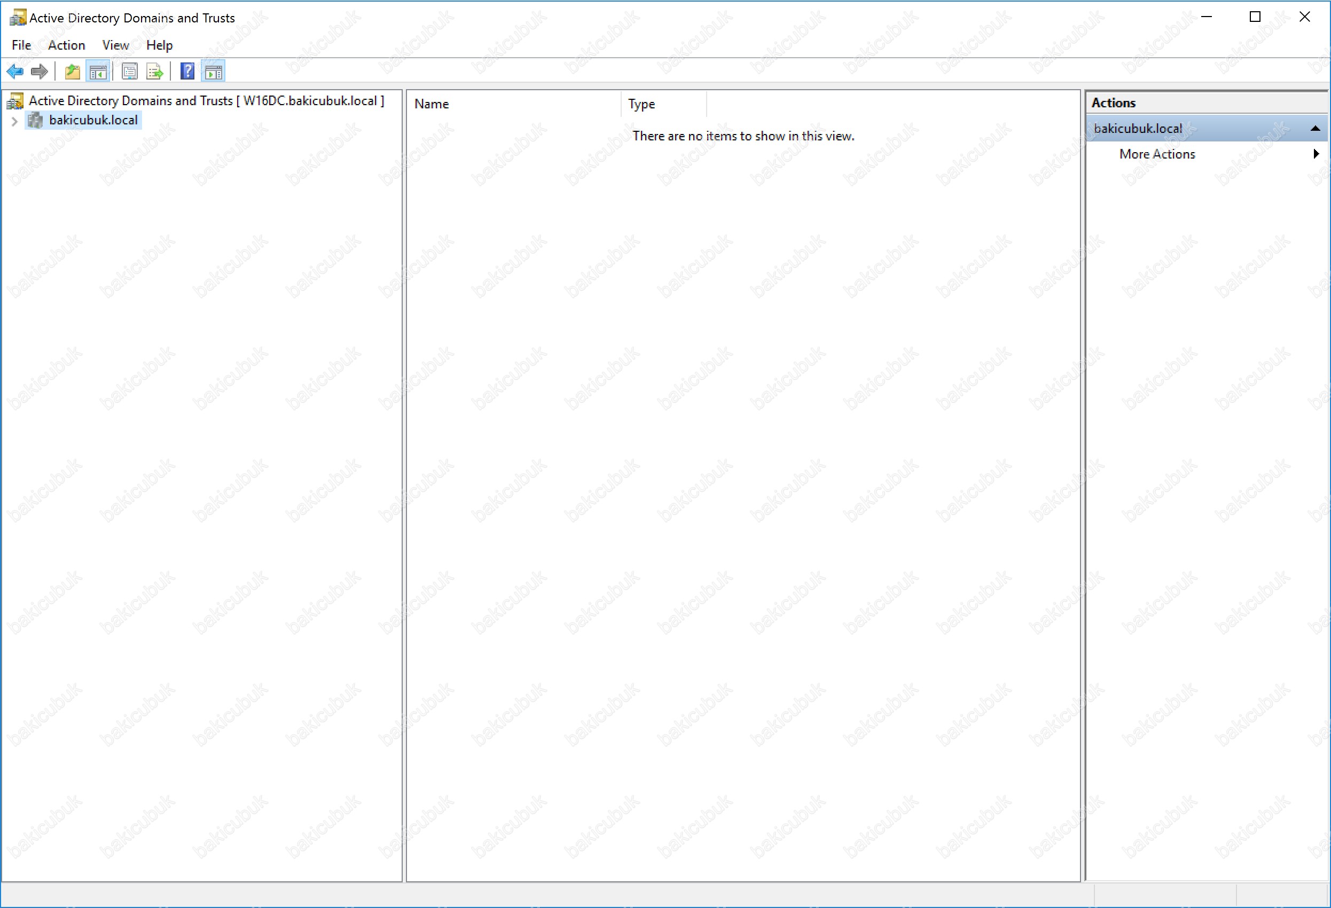Click the application icon in title bar
This screenshot has height=908, width=1331.
pos(18,18)
